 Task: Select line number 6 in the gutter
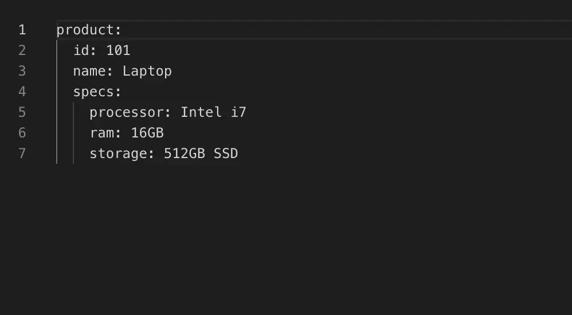tap(22, 133)
